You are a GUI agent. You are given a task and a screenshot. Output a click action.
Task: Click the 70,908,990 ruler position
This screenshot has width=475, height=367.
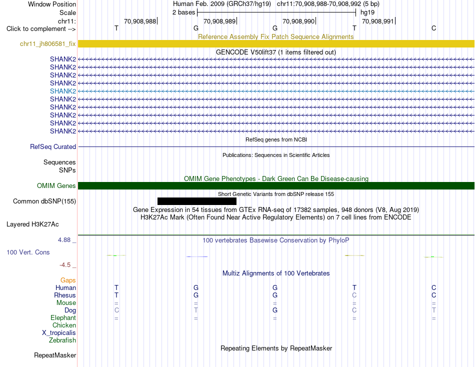298,21
